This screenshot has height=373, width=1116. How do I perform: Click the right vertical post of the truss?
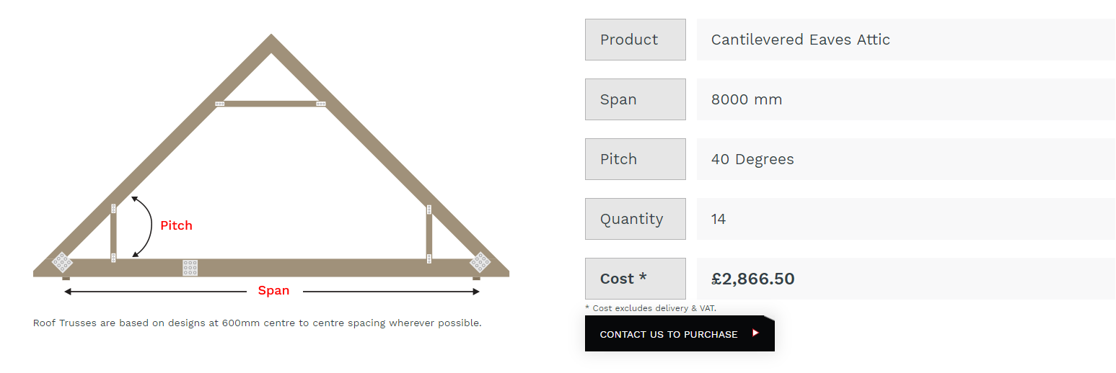point(429,234)
